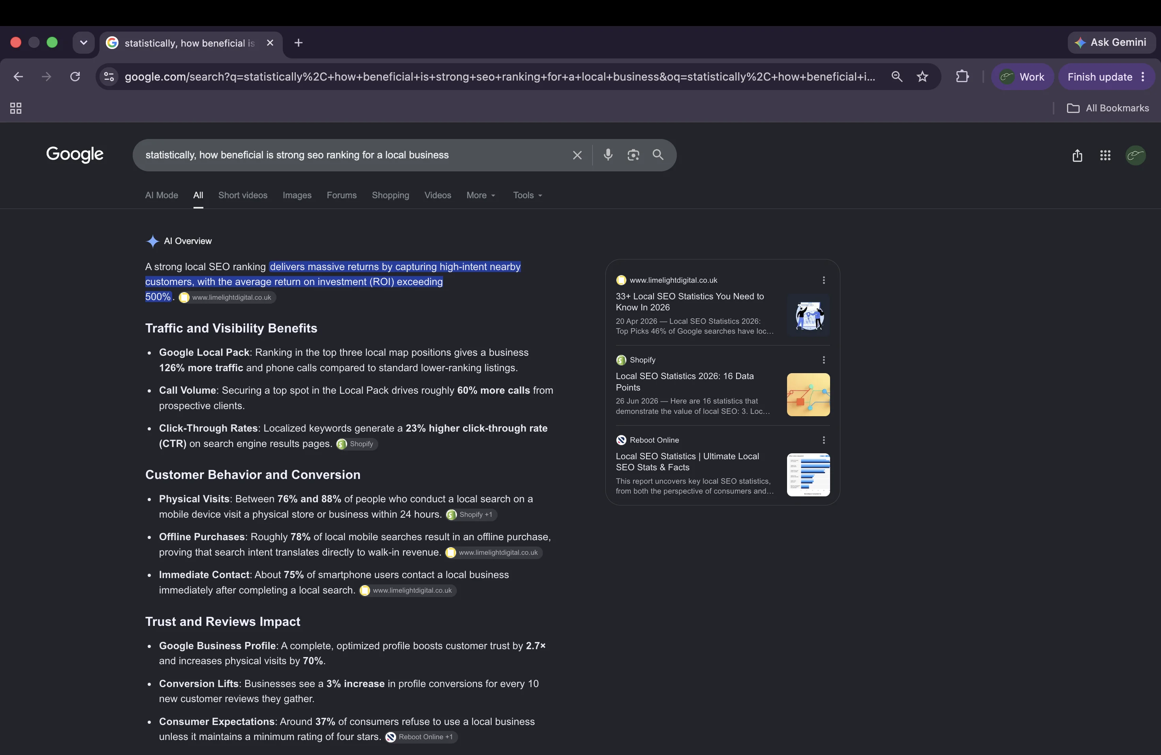Viewport: 1161px width, 755px height.
Task: Search by image with Lens icon
Action: pyautogui.click(x=633, y=155)
